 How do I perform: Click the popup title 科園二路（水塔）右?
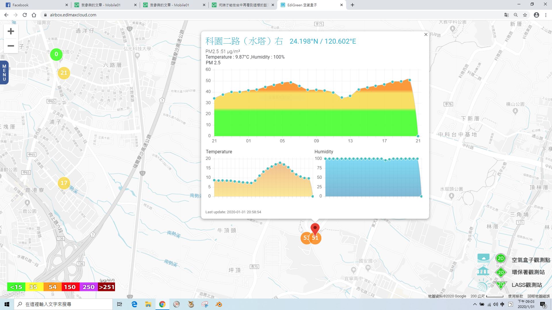point(244,41)
